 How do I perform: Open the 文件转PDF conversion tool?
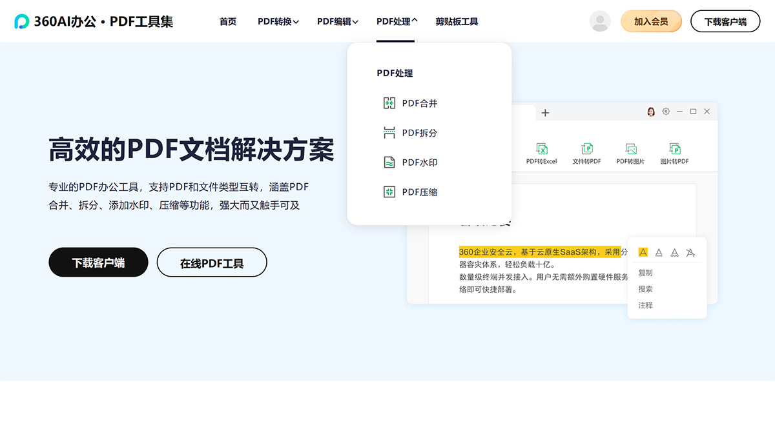coord(586,153)
